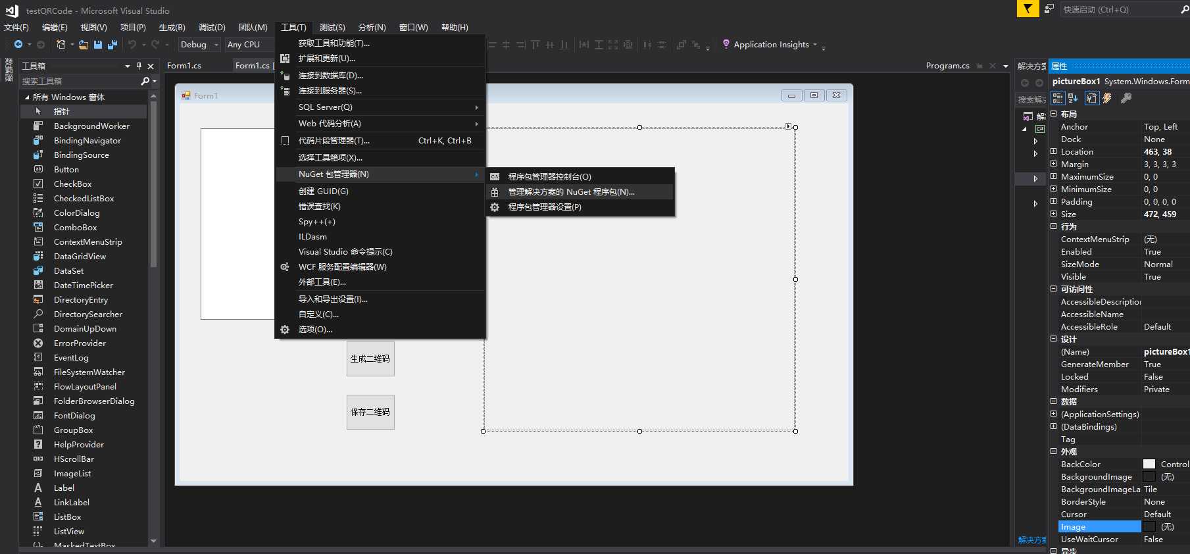Click the CheckBox toolbox icon
The height and width of the screenshot is (554, 1190).
point(38,184)
